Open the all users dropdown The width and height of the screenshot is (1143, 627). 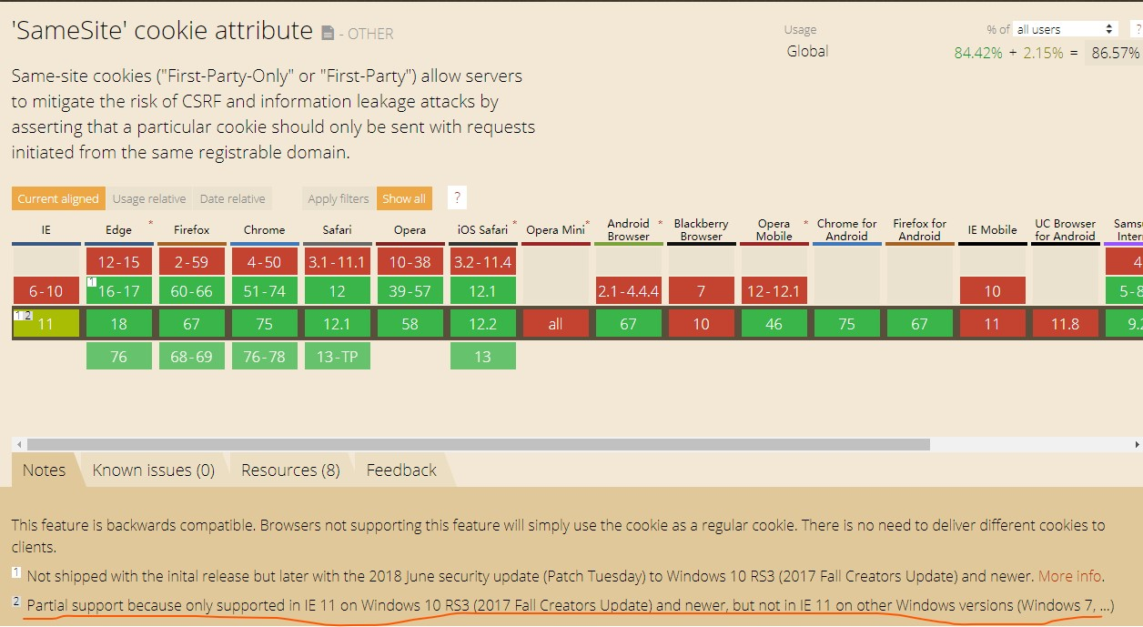(x=1066, y=29)
